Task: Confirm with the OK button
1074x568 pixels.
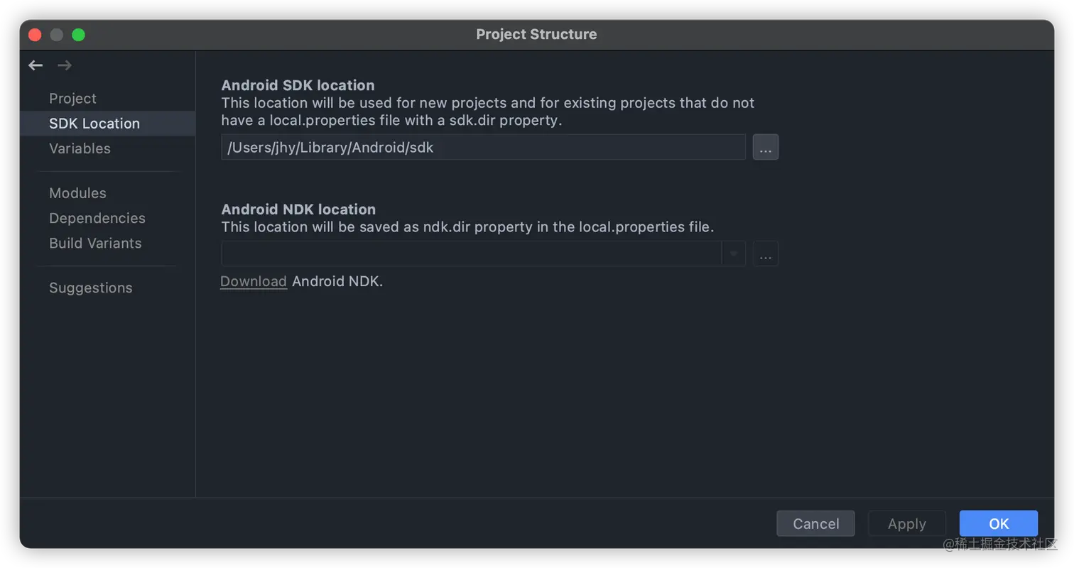Action: tap(998, 524)
